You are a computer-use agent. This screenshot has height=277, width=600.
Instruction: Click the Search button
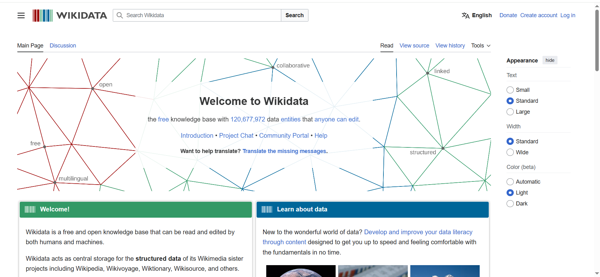(x=295, y=15)
